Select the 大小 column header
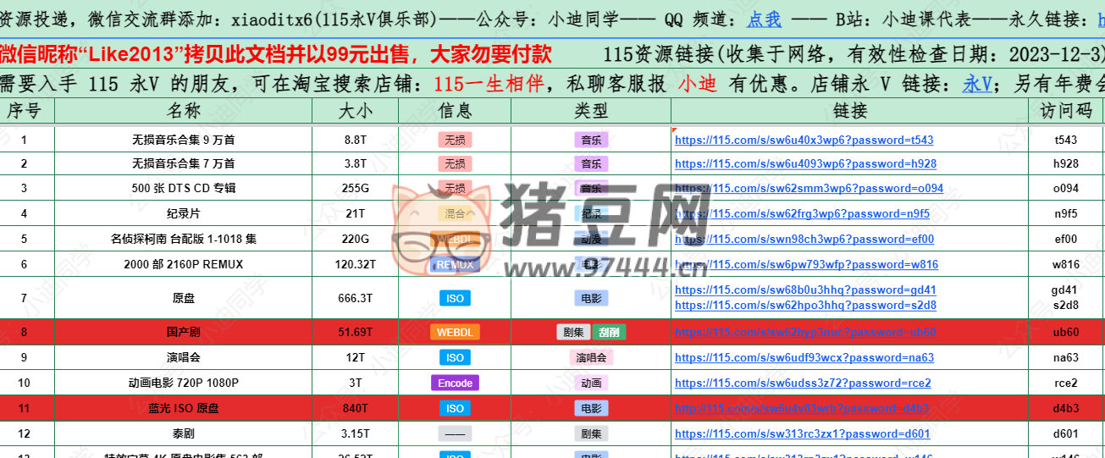 tap(356, 111)
